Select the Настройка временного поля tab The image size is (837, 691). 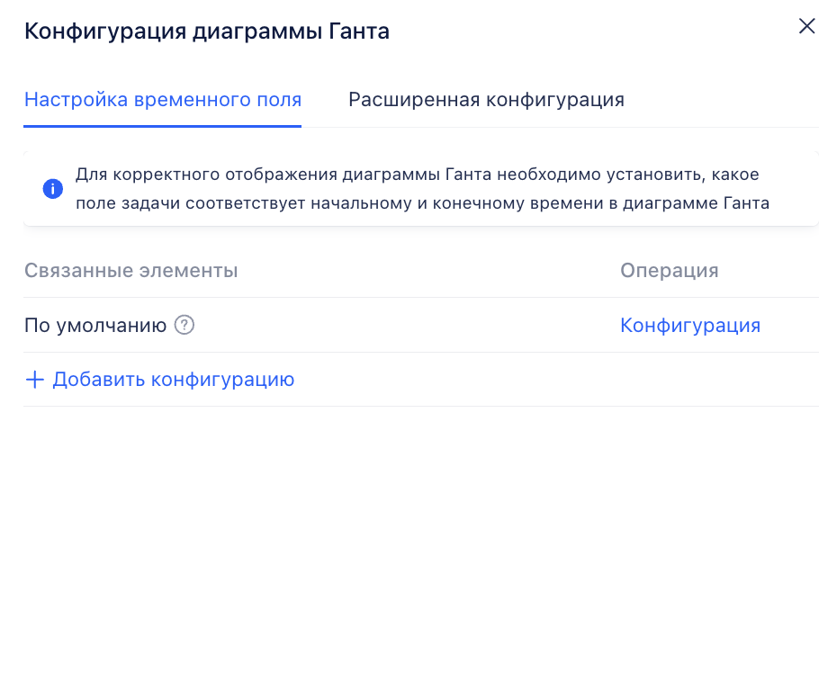163,100
